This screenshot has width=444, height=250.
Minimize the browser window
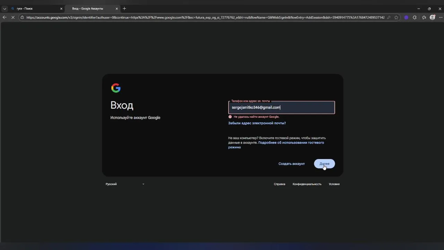(419, 9)
